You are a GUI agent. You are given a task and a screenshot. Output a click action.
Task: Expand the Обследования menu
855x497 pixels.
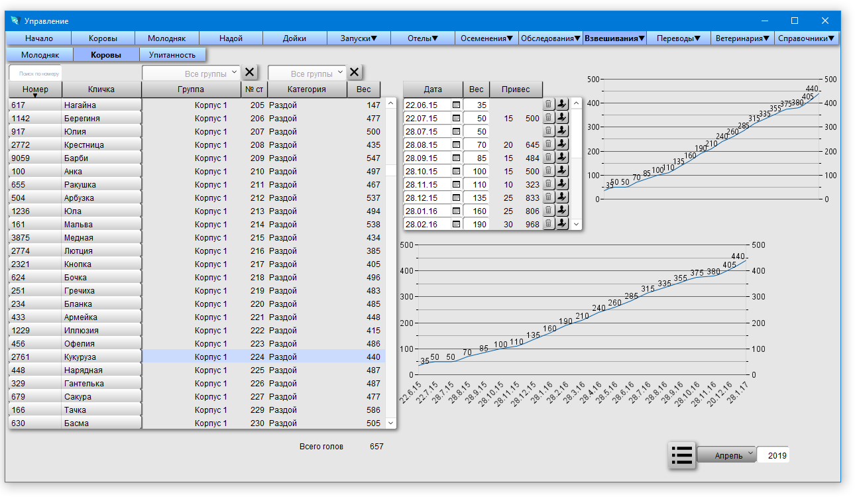(x=550, y=38)
